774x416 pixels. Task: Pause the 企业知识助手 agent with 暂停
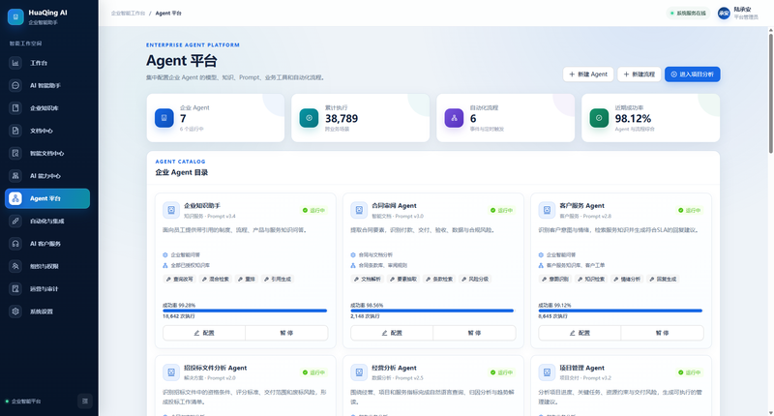pyautogui.click(x=286, y=333)
